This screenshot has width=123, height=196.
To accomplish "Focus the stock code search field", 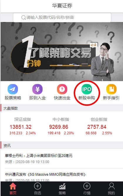I will pos(62,18).
